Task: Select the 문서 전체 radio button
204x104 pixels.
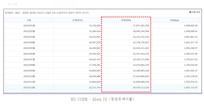Action: (5, 4)
